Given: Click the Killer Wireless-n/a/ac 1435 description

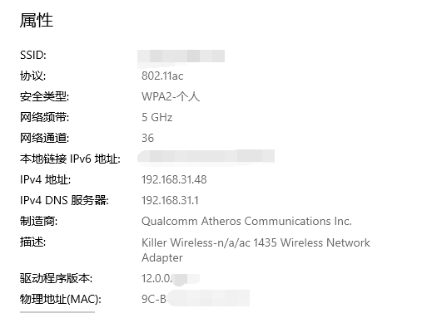Looking at the screenshot, I should coord(256,250).
